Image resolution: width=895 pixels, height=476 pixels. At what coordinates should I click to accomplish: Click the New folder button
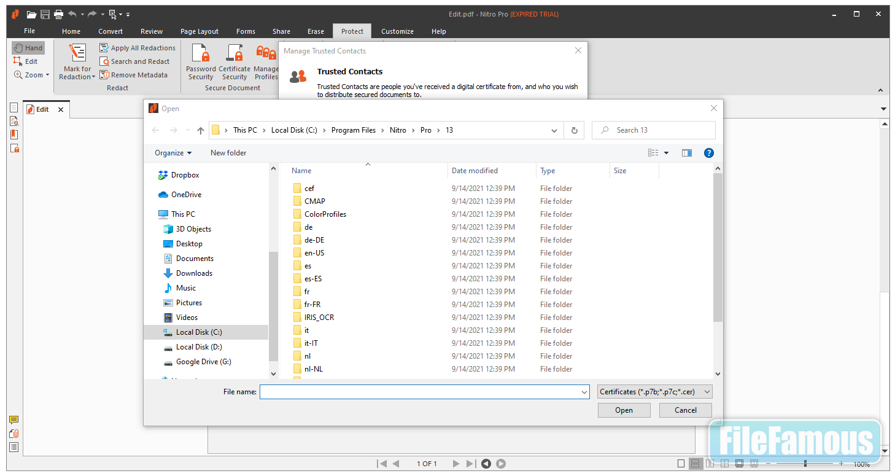point(228,153)
